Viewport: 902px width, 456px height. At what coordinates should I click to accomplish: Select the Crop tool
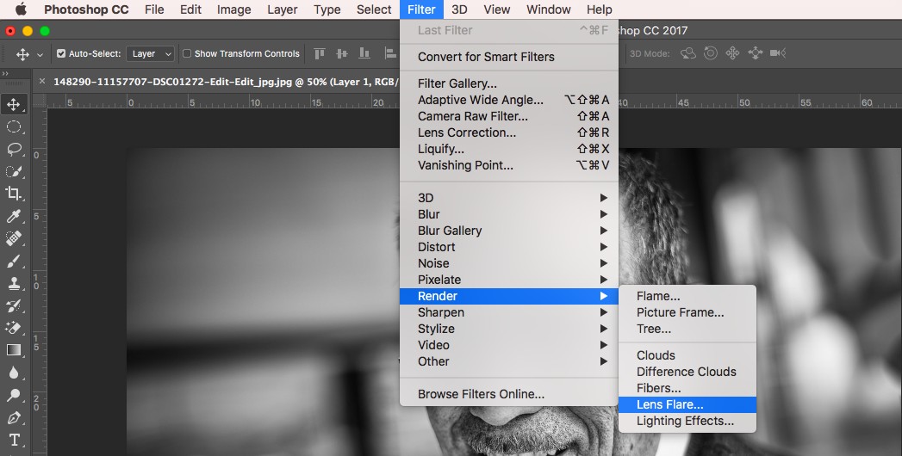click(x=14, y=193)
